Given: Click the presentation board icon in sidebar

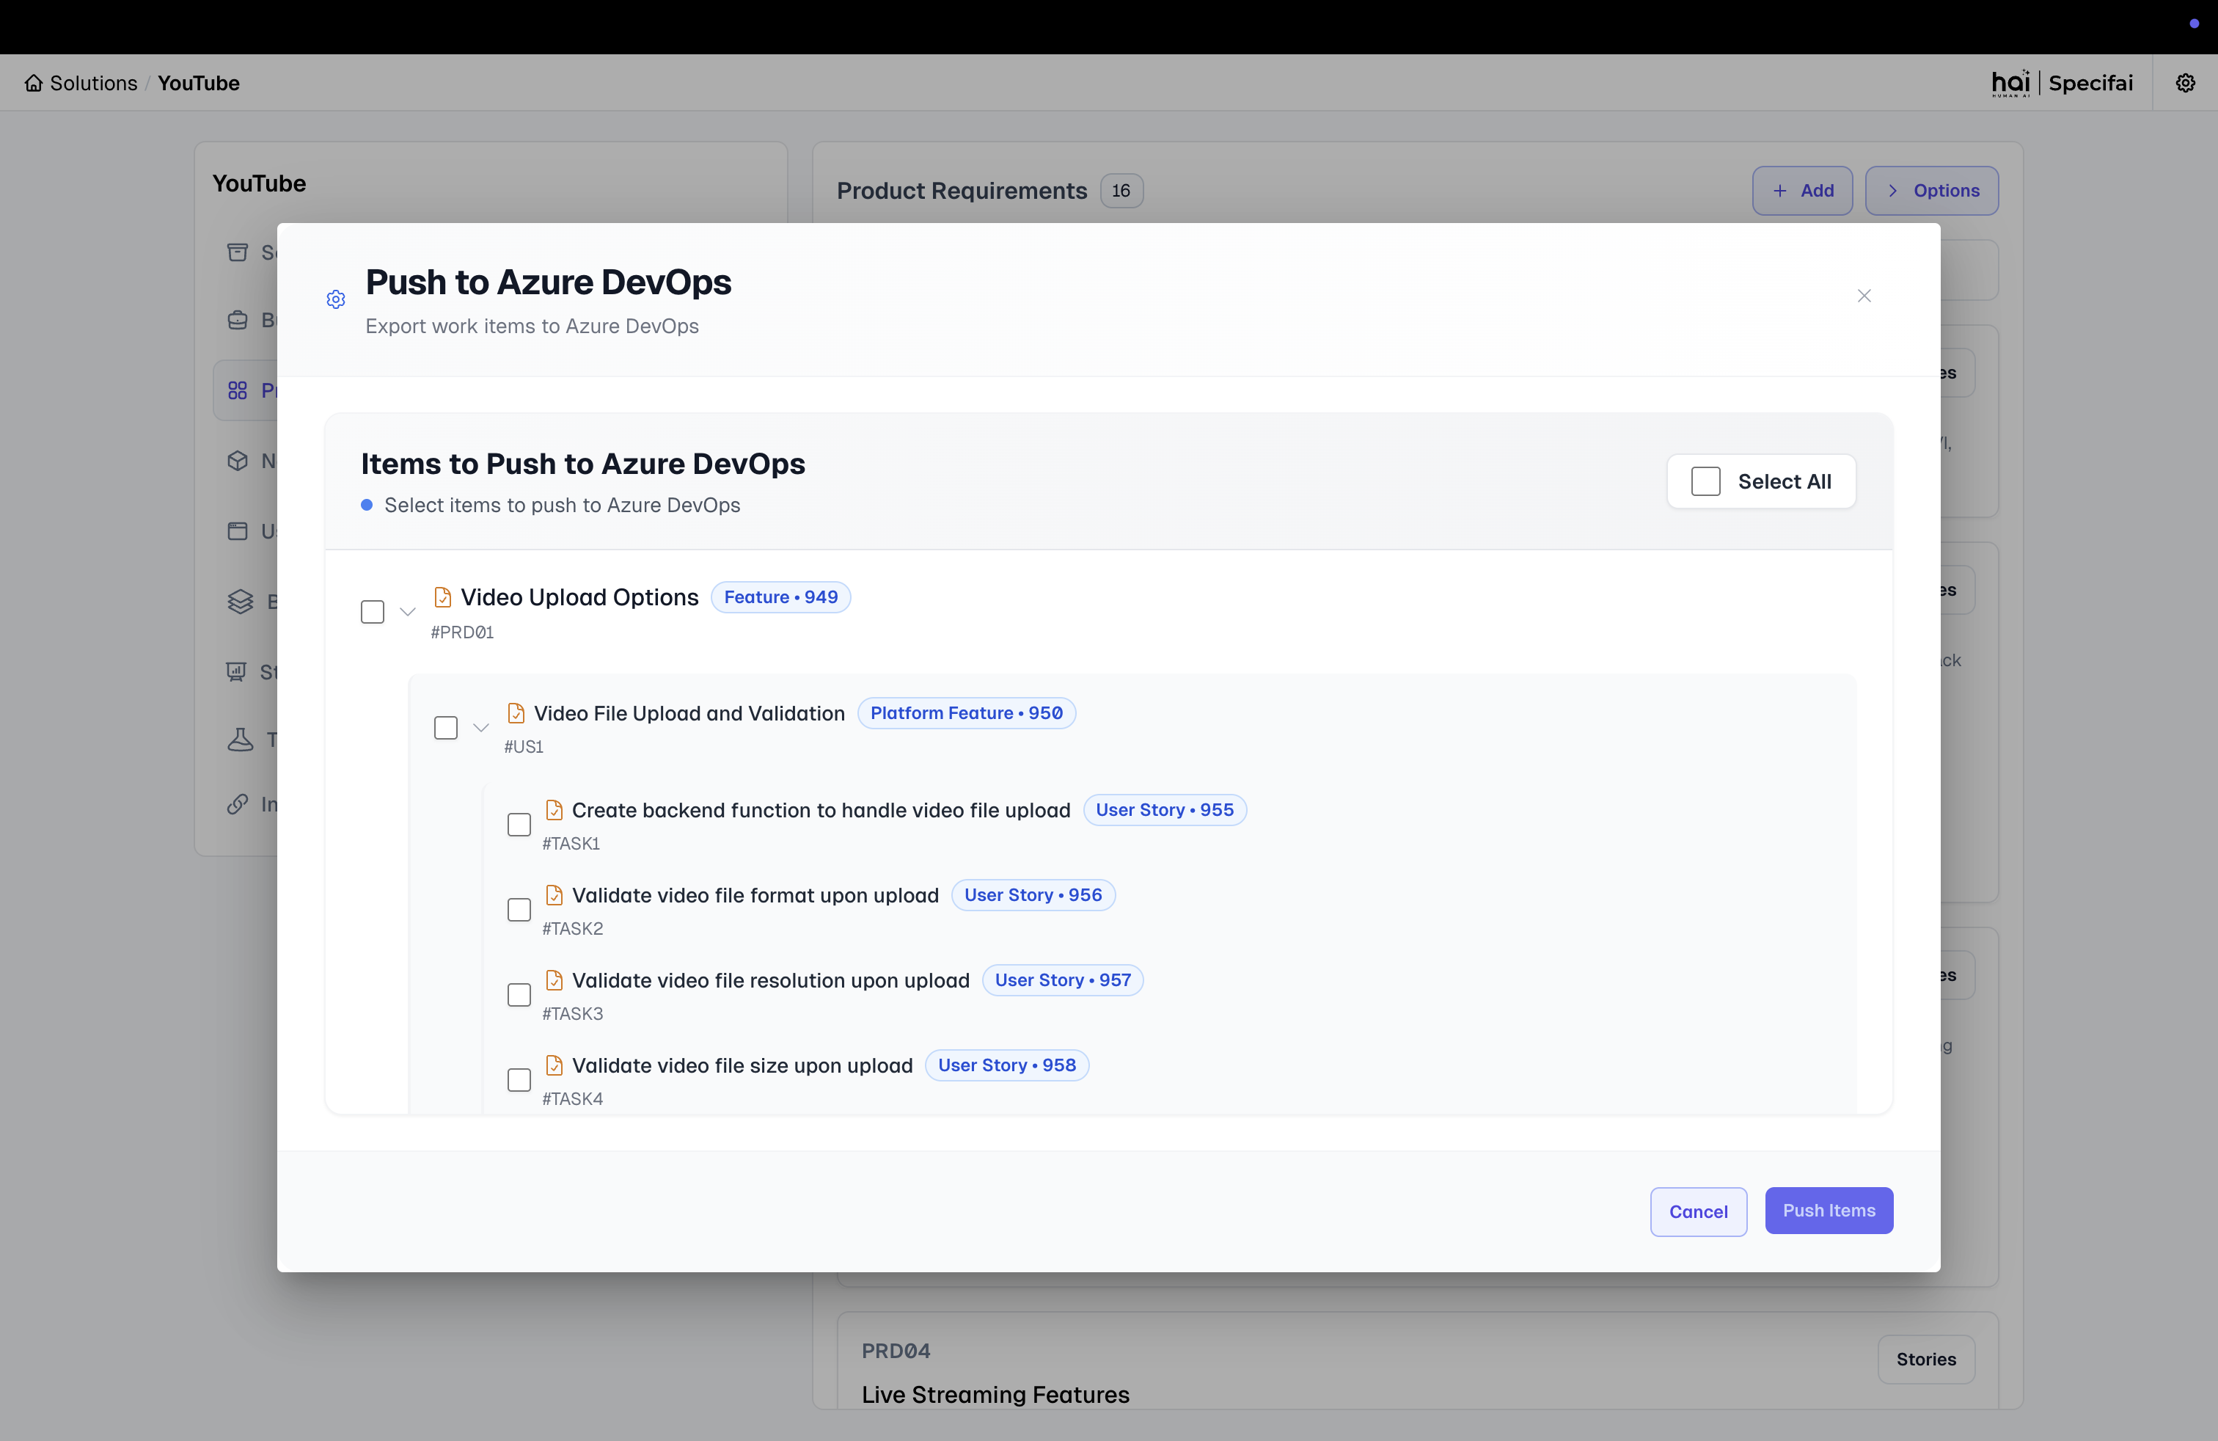Looking at the screenshot, I should pos(237,671).
